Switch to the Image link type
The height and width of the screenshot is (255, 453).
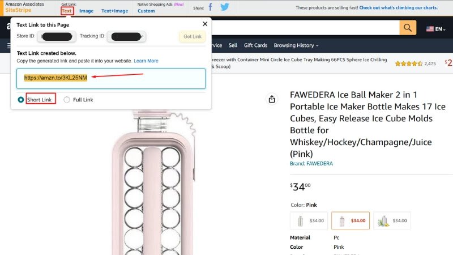point(86,11)
